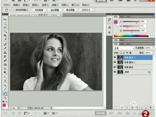This screenshot has height=117, width=156.
Task: Select the Zoom tool in toolbox
Action: [5, 98]
